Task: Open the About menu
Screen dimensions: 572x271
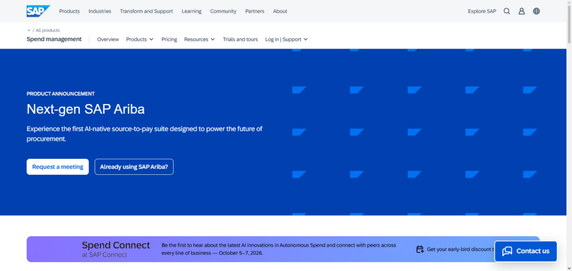Action: (280, 11)
